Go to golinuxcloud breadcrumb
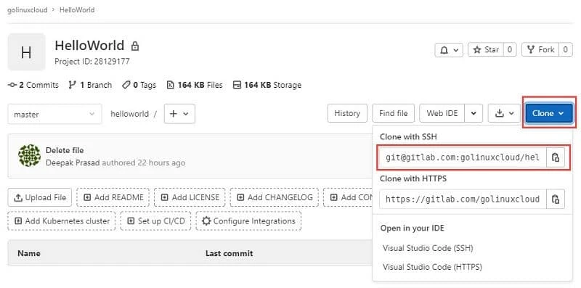 coord(28,10)
